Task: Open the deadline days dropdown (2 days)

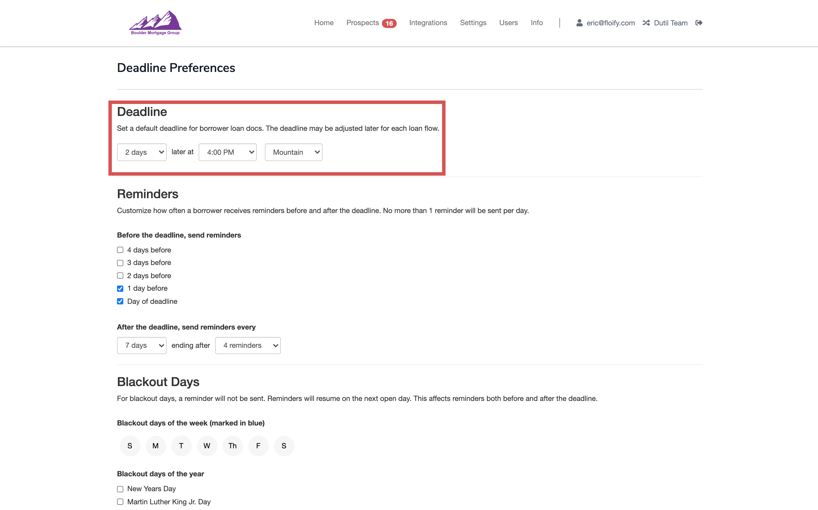Action: pos(142,152)
